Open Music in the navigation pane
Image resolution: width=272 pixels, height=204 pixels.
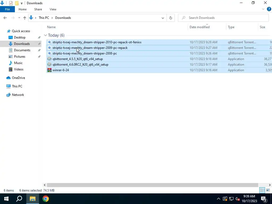coord(18,63)
